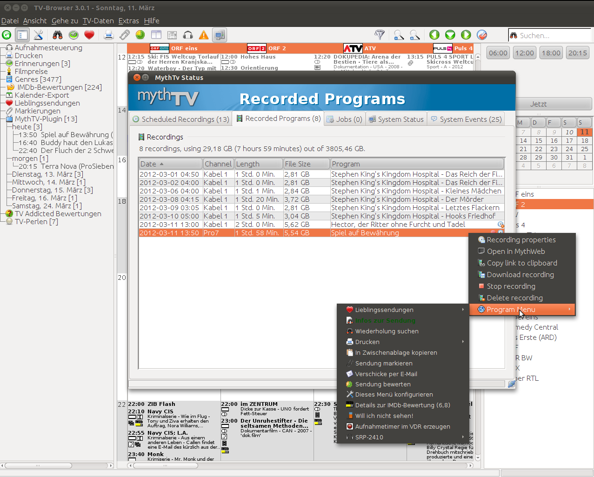Select In Zwischenablage kopieren entry
This screenshot has height=477, width=594.
pyautogui.click(x=403, y=352)
